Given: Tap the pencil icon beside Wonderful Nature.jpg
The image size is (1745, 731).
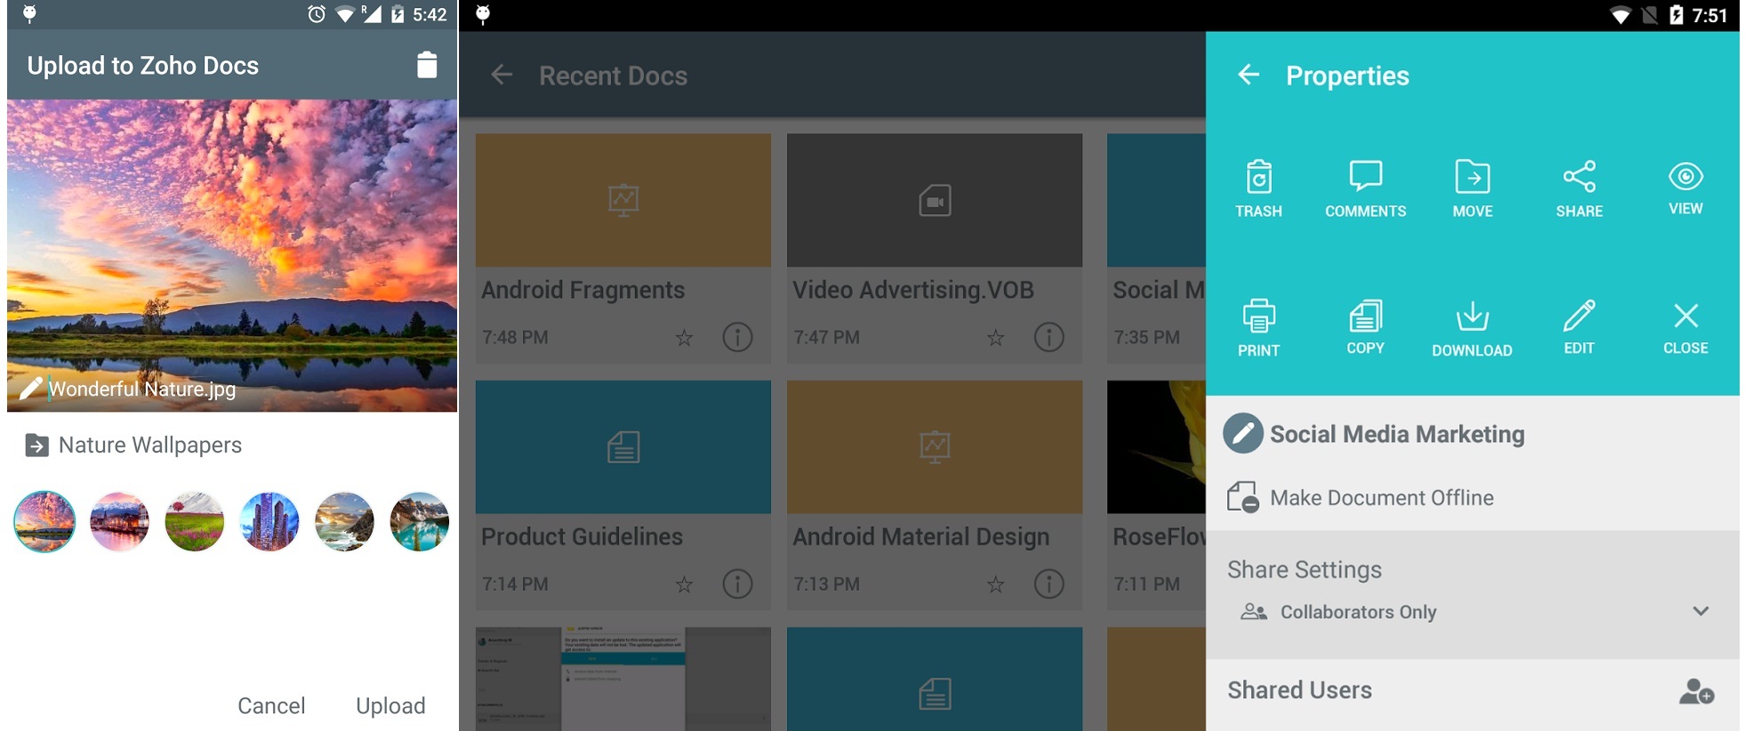Looking at the screenshot, I should [31, 388].
